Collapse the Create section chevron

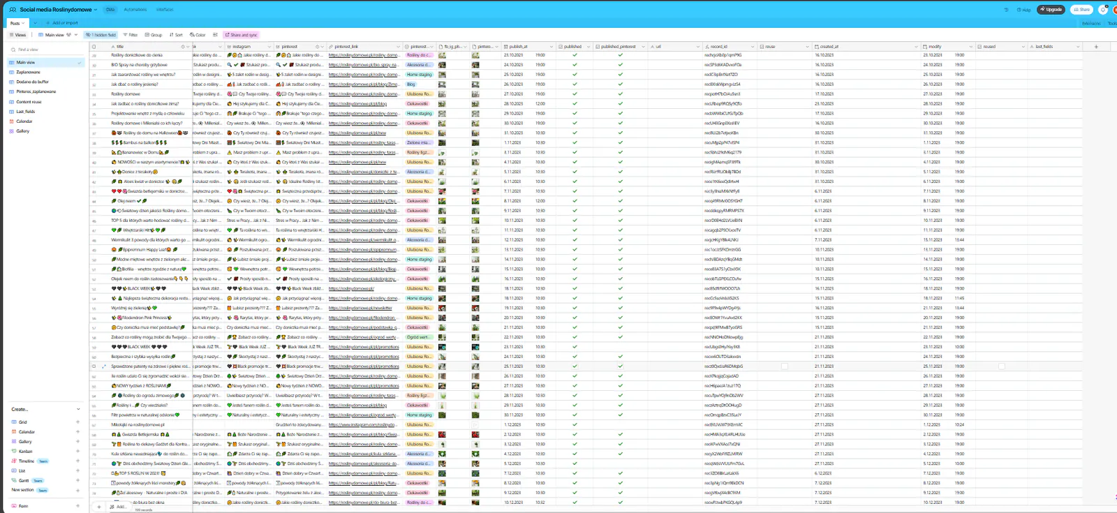tap(78, 410)
